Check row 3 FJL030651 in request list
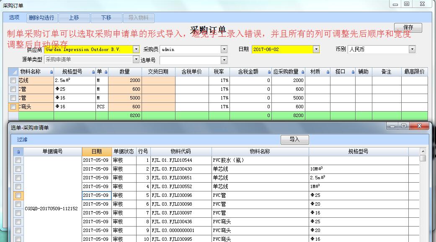The width and height of the screenshot is (436, 242). click(x=18, y=178)
